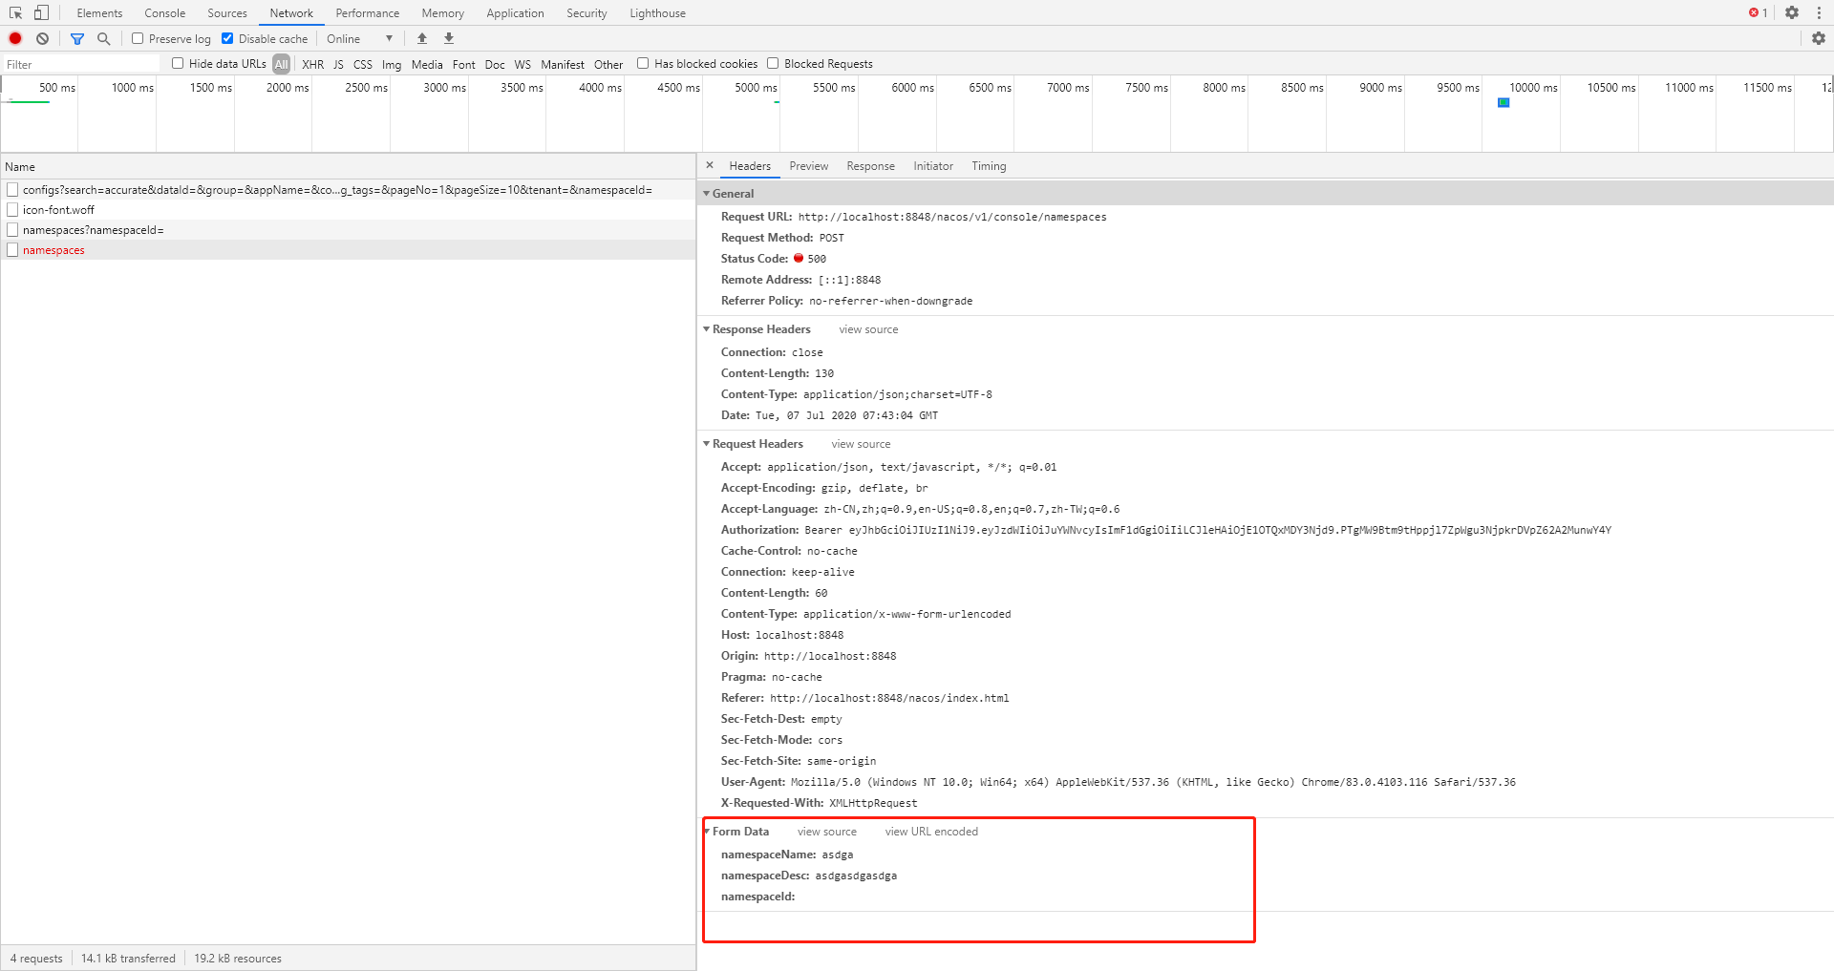Image resolution: width=1834 pixels, height=971 pixels.
Task: Open the Online throttling dropdown
Action: (360, 38)
